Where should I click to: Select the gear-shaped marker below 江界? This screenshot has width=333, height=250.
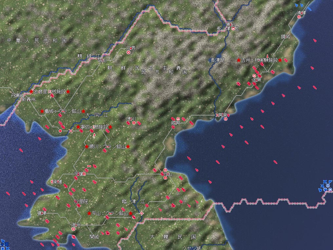click(x=128, y=52)
